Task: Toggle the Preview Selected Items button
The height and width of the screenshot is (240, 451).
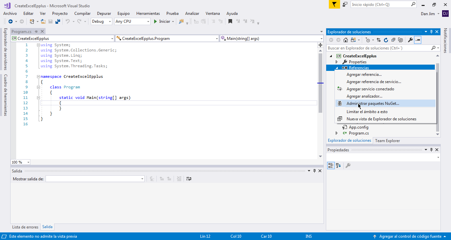Action: (418, 40)
